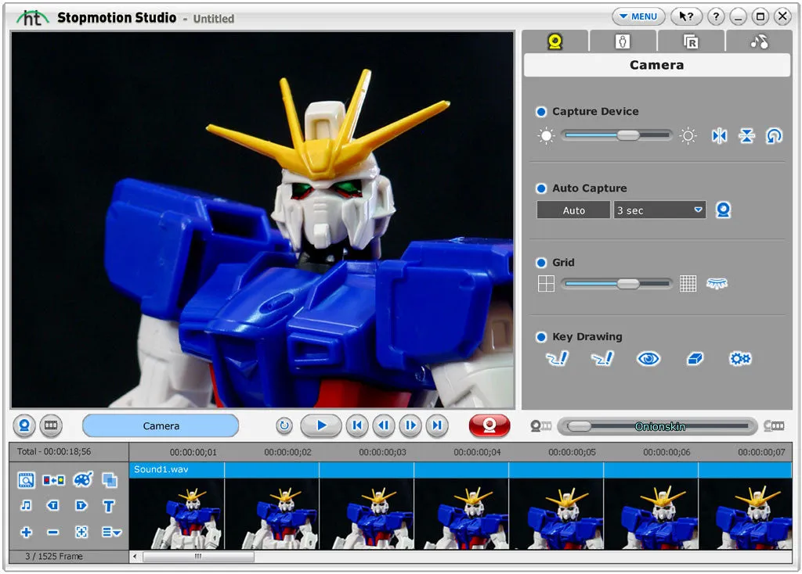Click the film icon right of Onionskin

click(x=774, y=425)
